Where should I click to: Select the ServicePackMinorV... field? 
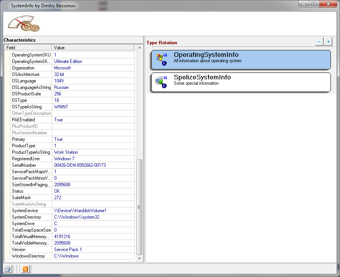[31, 178]
